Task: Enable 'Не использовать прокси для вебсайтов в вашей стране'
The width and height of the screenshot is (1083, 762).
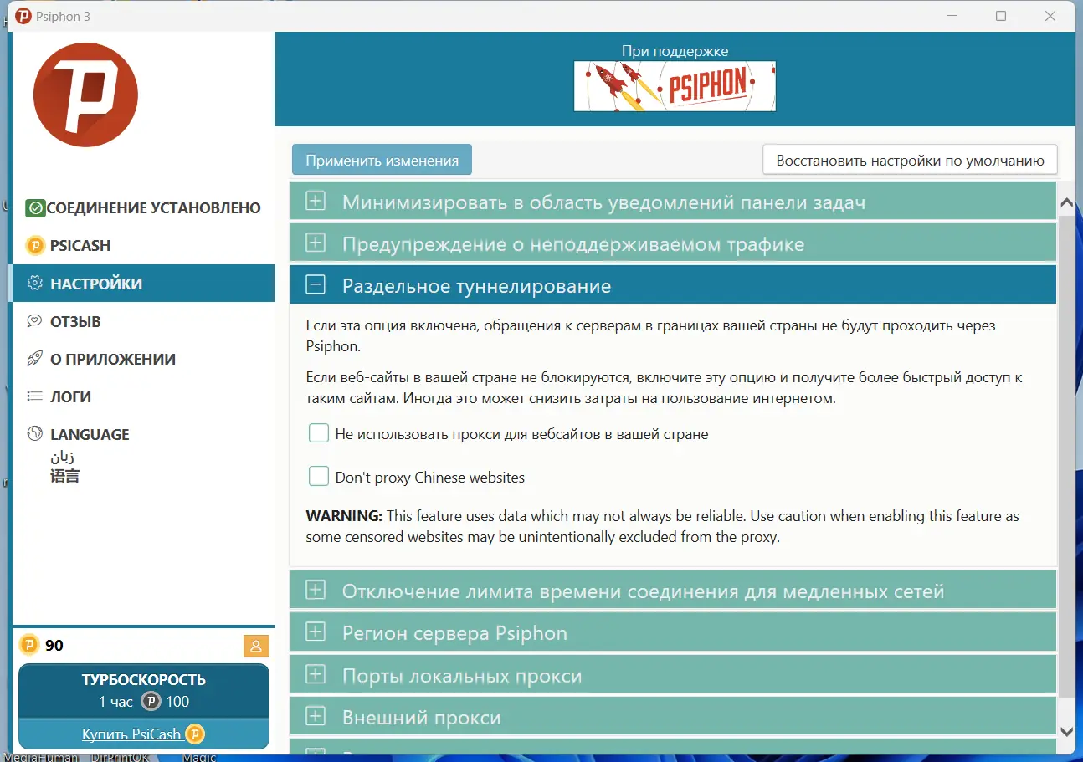Action: point(319,433)
